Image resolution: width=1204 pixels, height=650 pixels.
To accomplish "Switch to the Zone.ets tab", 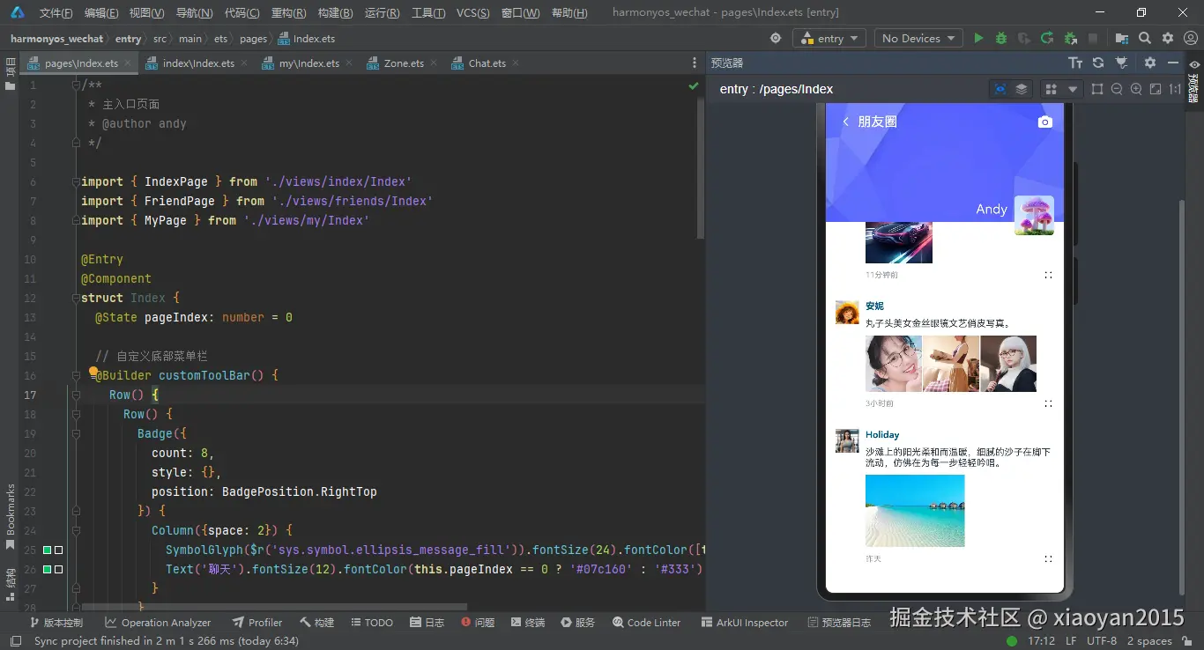I will (403, 63).
